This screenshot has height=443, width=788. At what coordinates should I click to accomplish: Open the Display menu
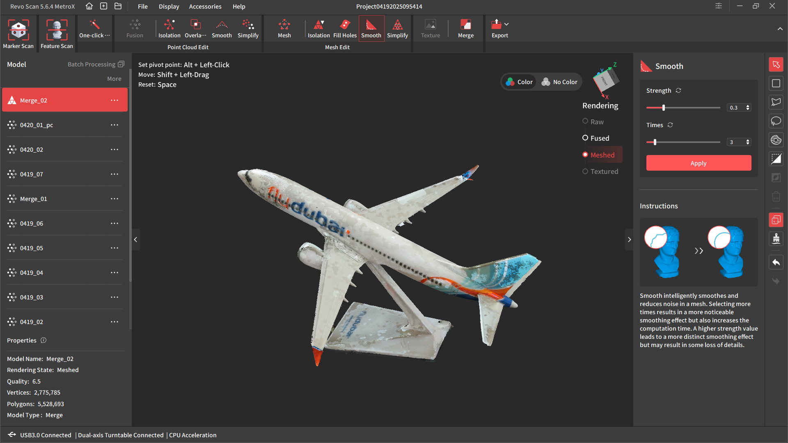click(169, 7)
